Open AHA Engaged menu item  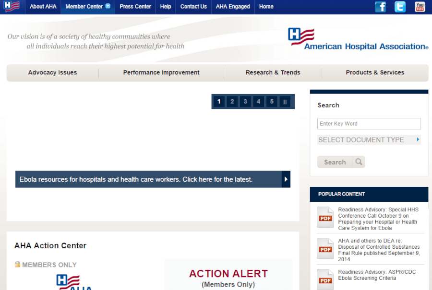pos(233,7)
